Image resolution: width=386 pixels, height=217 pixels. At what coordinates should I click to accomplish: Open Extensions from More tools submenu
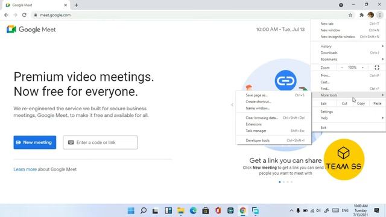(x=273, y=124)
